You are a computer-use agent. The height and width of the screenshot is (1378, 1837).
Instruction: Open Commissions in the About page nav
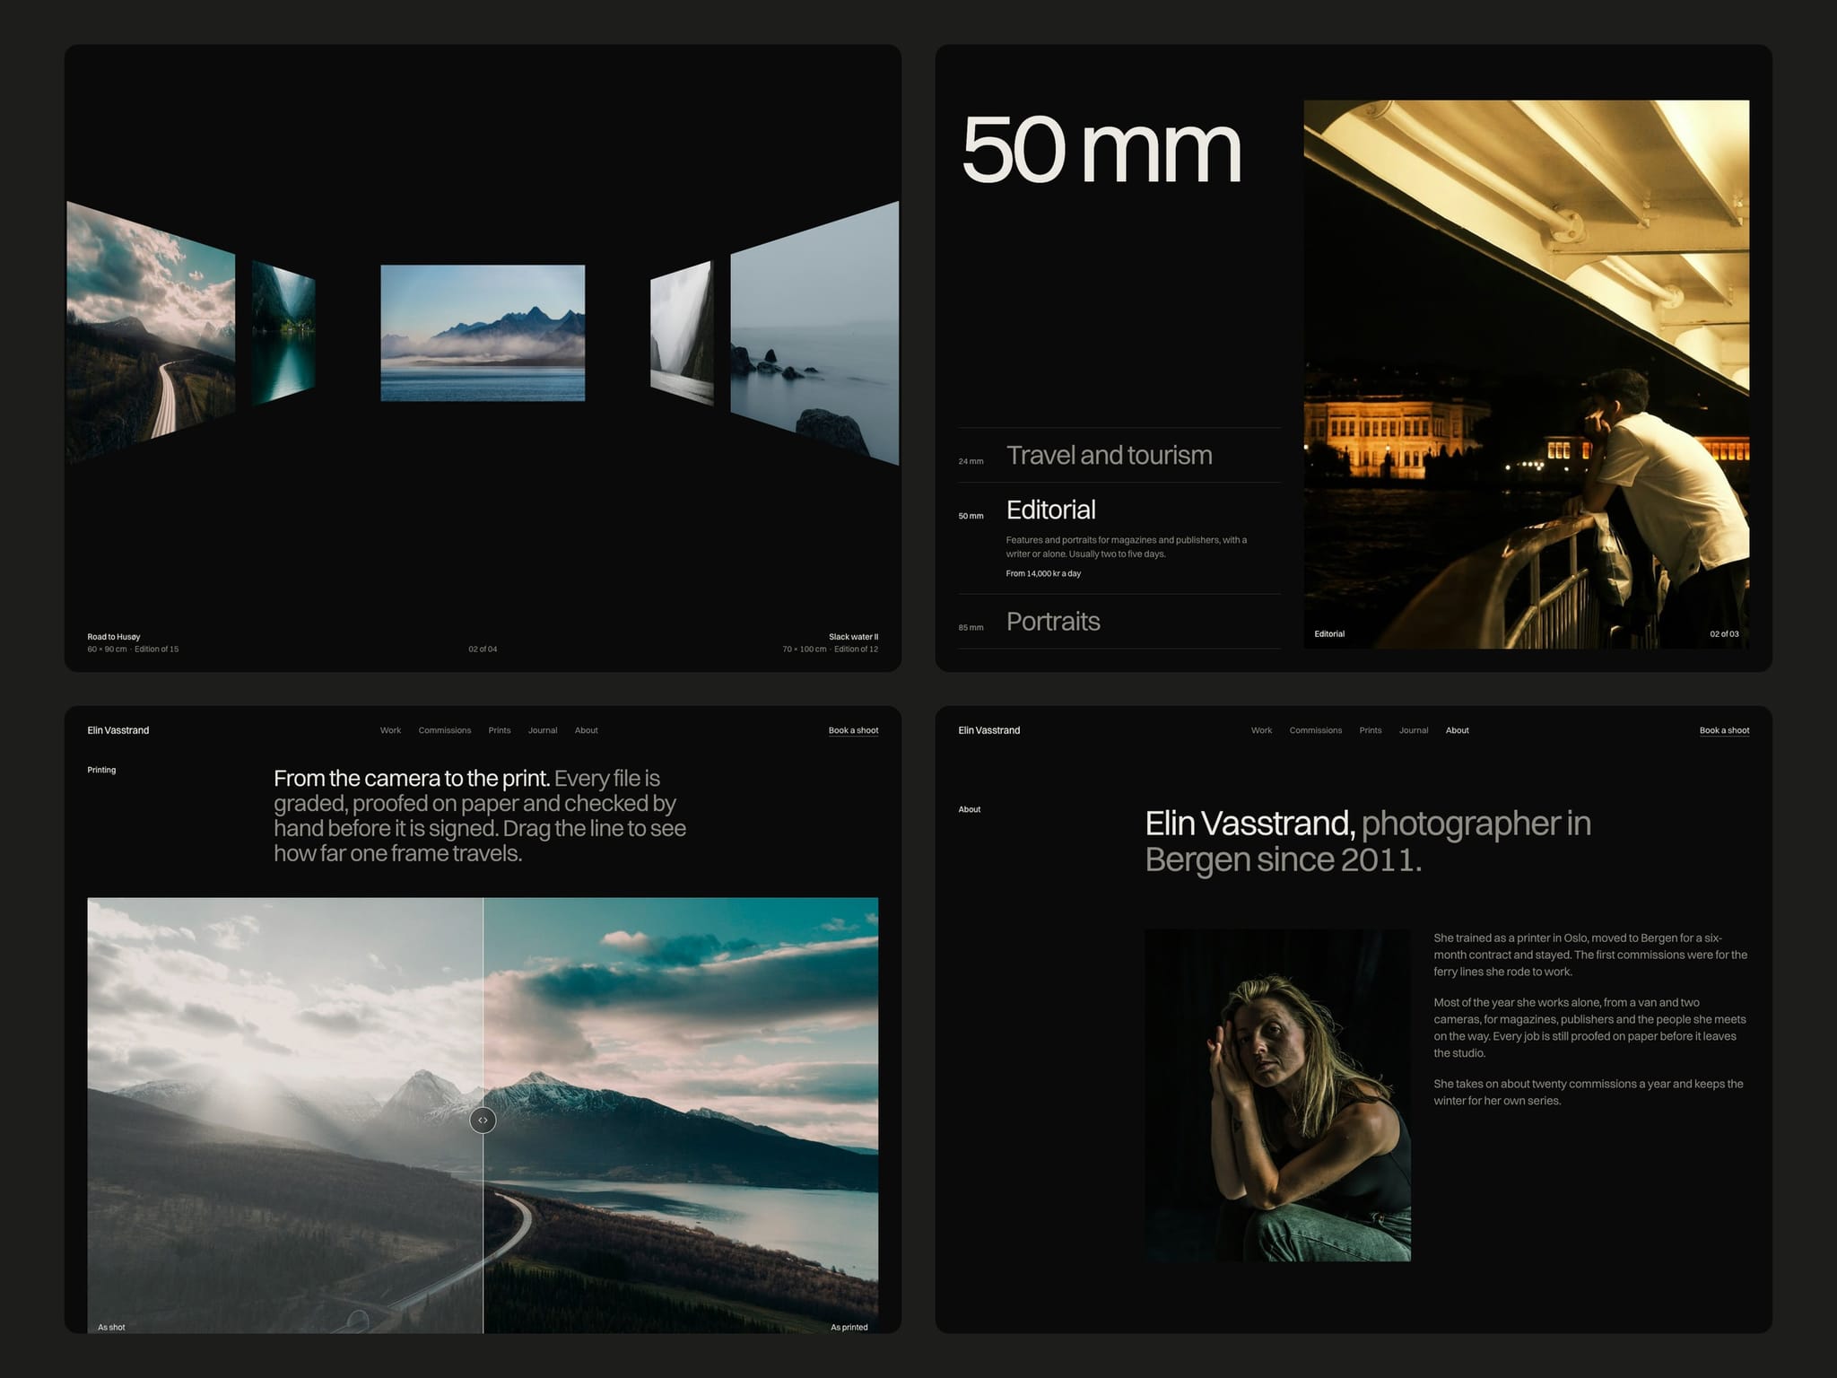(x=1316, y=730)
